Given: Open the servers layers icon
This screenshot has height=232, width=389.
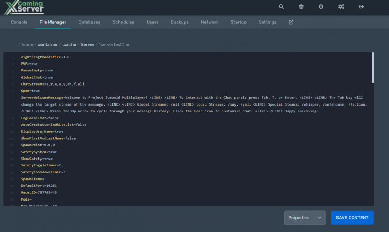Looking at the screenshot, I should click(301, 7).
